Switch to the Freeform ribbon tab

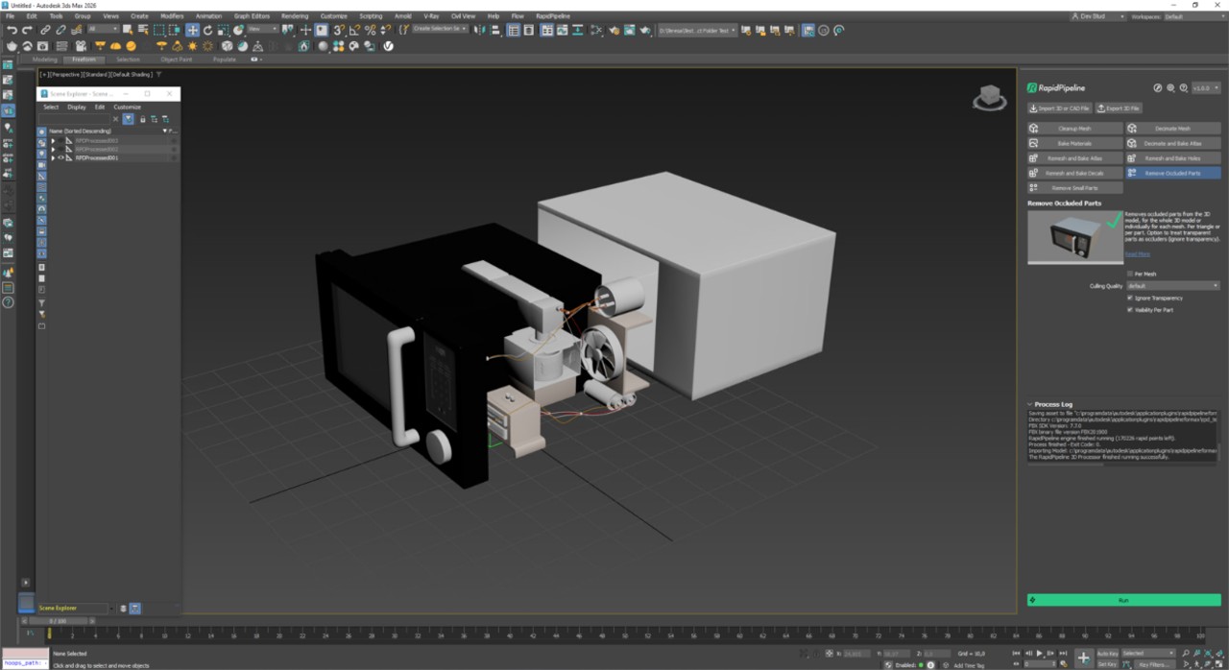click(84, 60)
